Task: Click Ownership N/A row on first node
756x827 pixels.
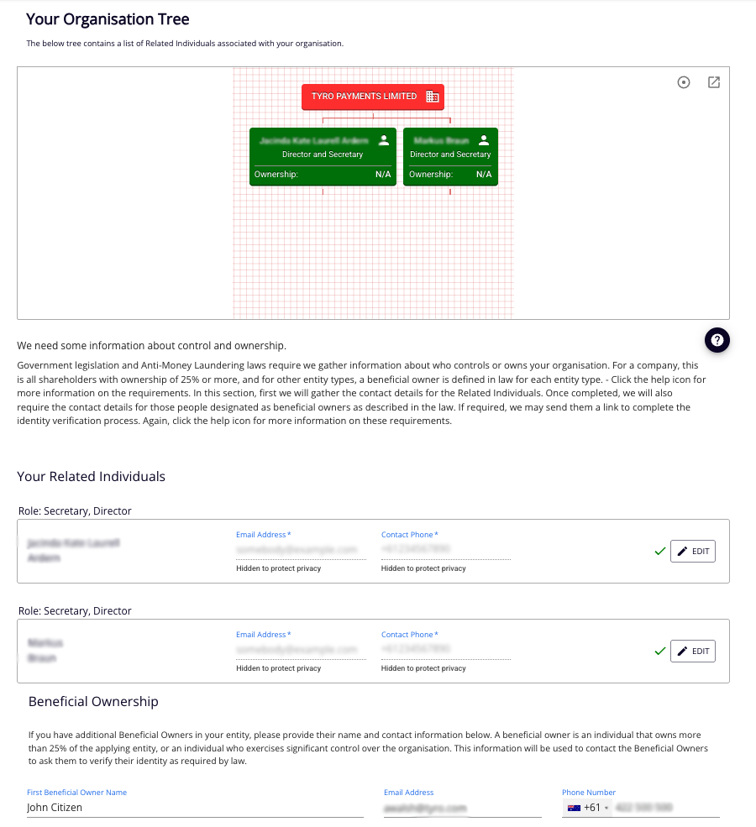Action: 323,175
